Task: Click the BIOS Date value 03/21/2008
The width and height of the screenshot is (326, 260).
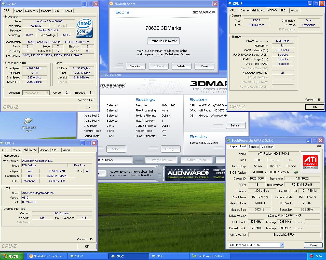Action: tap(57, 202)
